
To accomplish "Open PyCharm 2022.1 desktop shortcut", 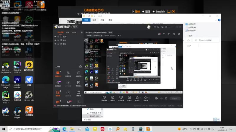I will tap(6, 97).
